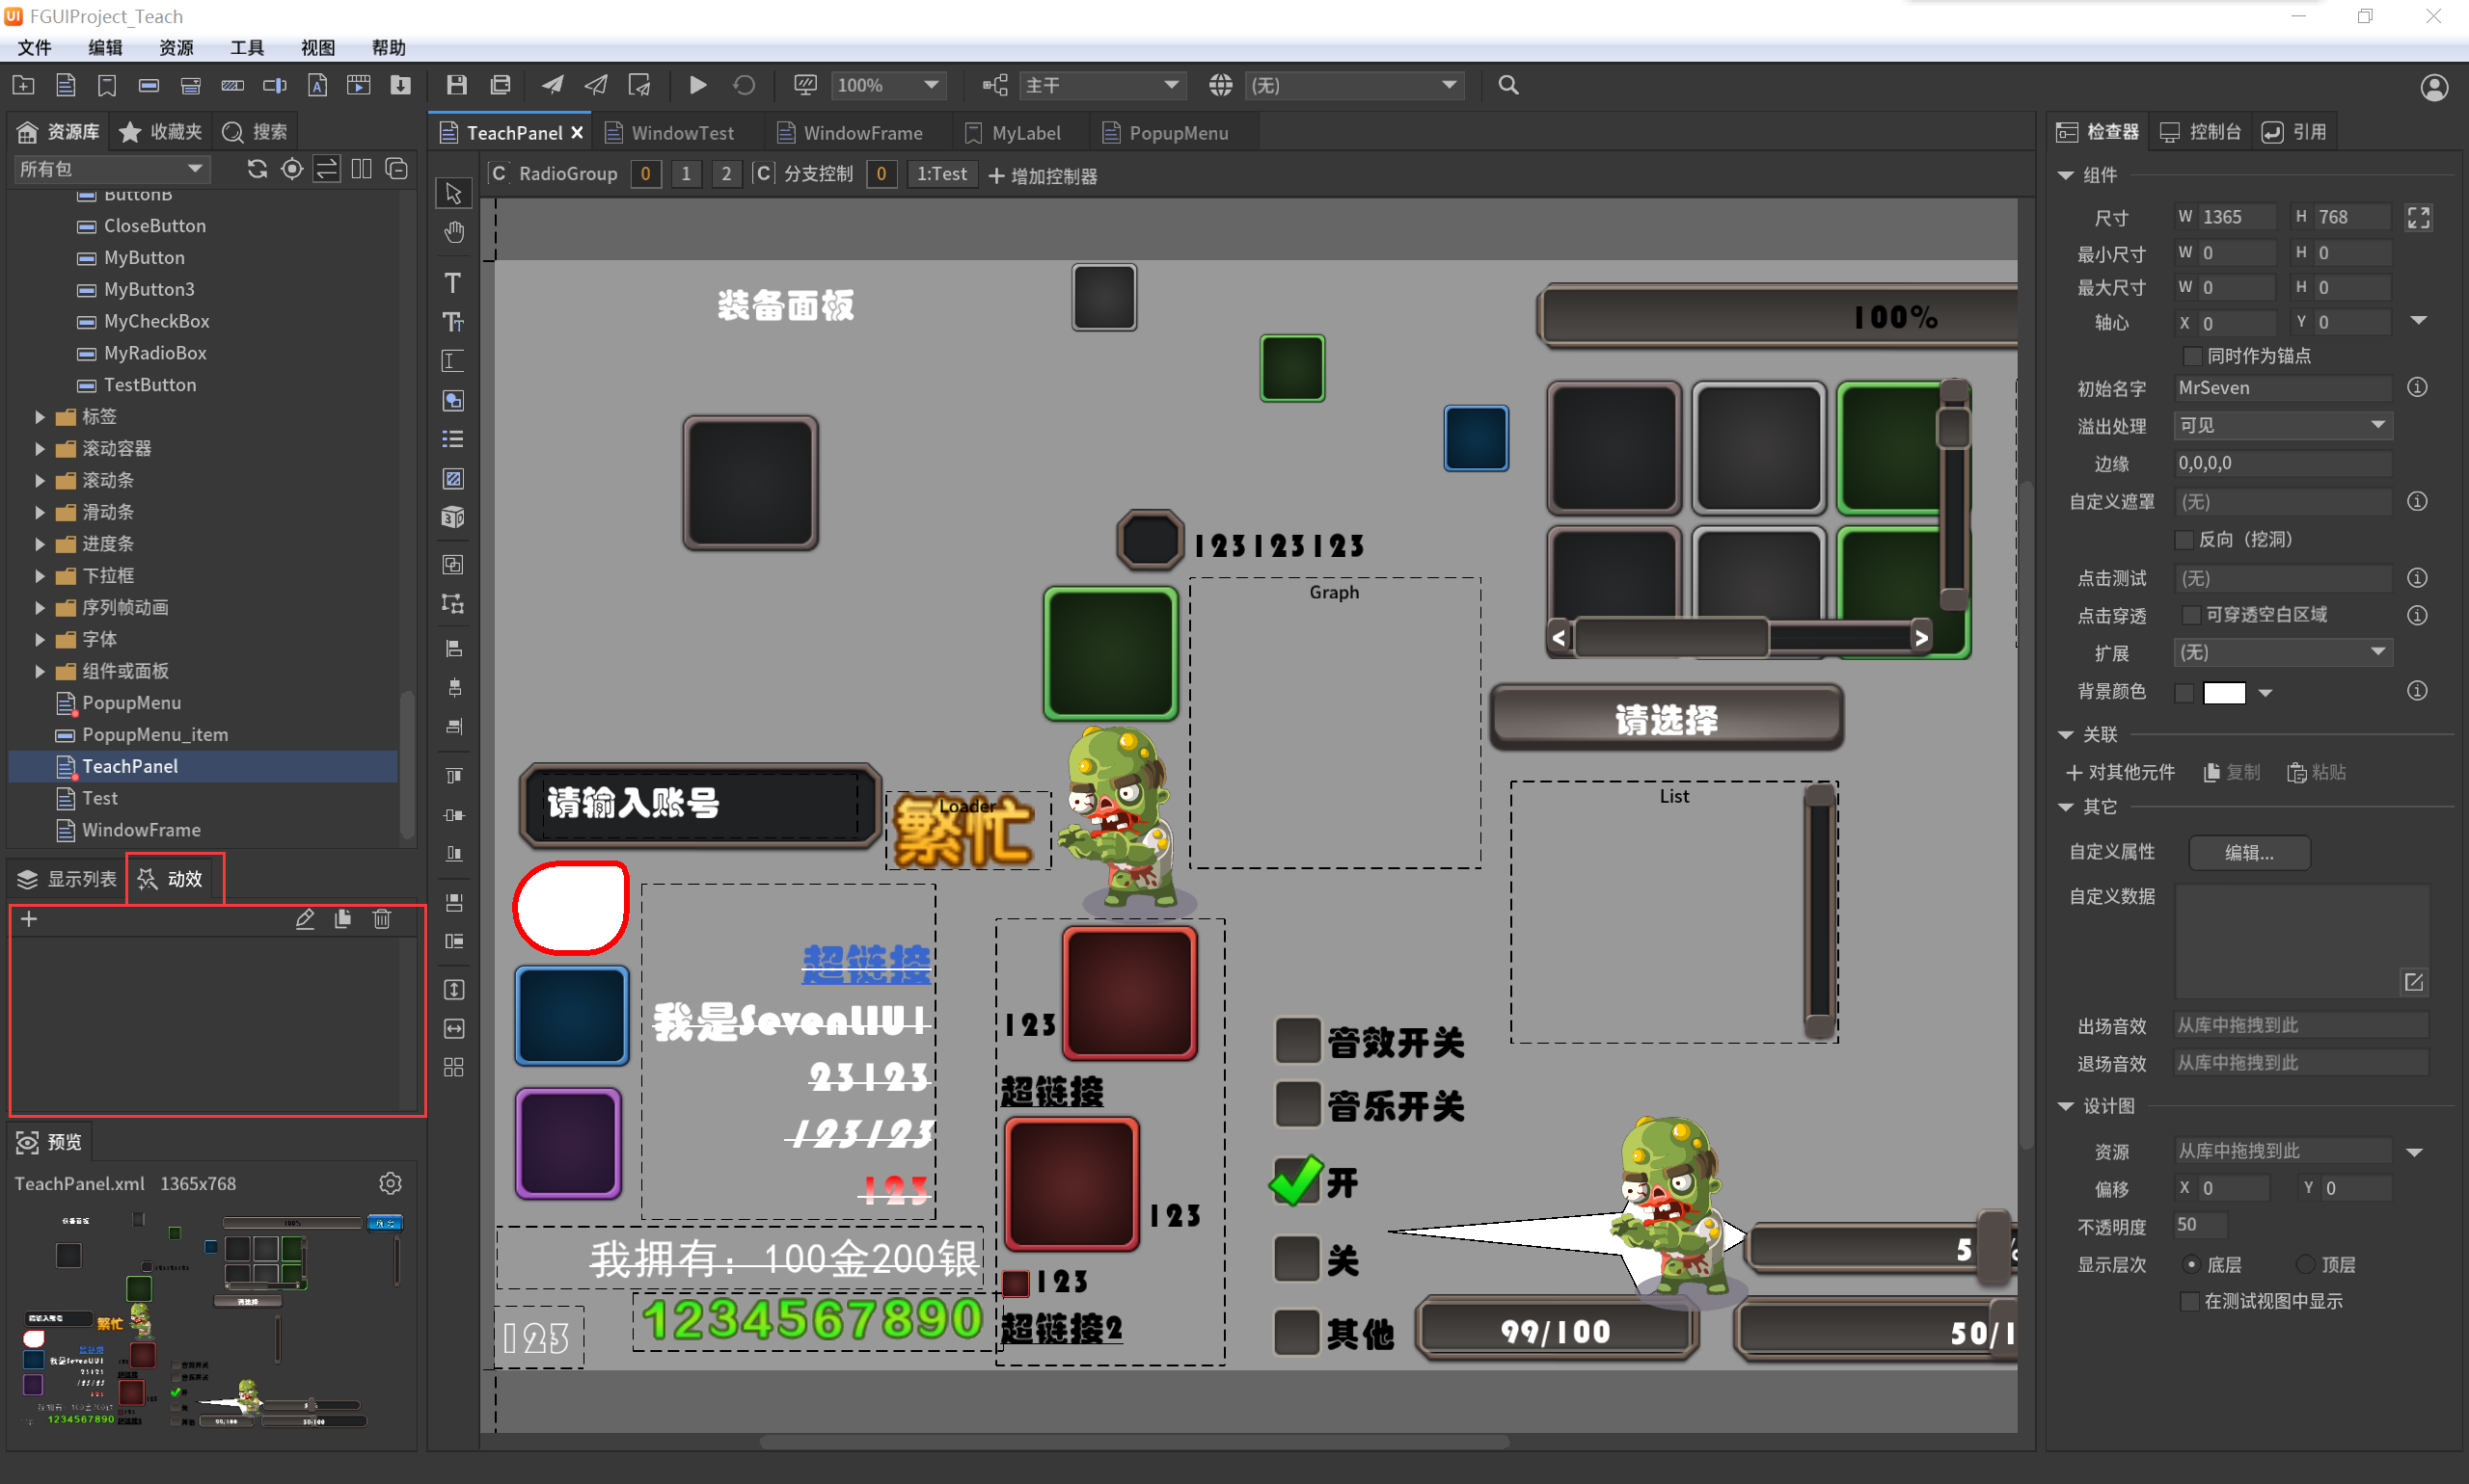Click the fullscreen size icon beside height
Screen dimensions: 2469x1484
[2419, 217]
